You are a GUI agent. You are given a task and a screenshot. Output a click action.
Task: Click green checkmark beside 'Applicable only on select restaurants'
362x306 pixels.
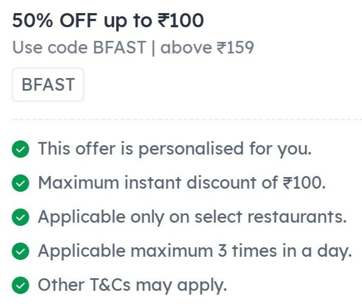[x=20, y=217]
